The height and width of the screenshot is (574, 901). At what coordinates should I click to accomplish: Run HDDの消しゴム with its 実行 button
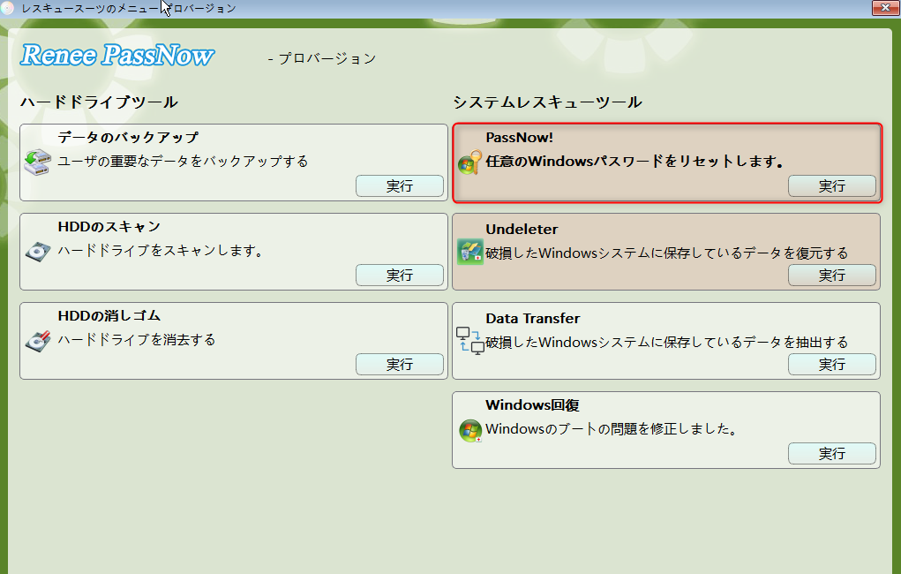(400, 364)
